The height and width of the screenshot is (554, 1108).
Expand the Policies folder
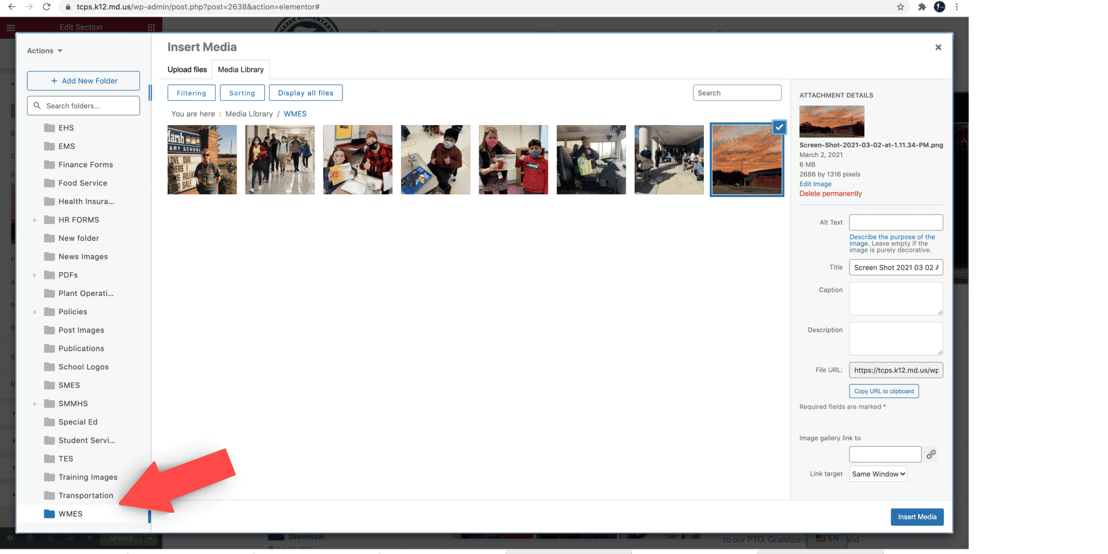[35, 312]
